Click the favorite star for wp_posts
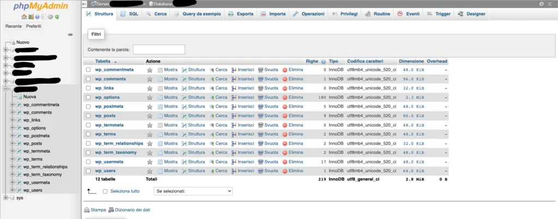Screen dimensions: 558x219 coord(149,116)
